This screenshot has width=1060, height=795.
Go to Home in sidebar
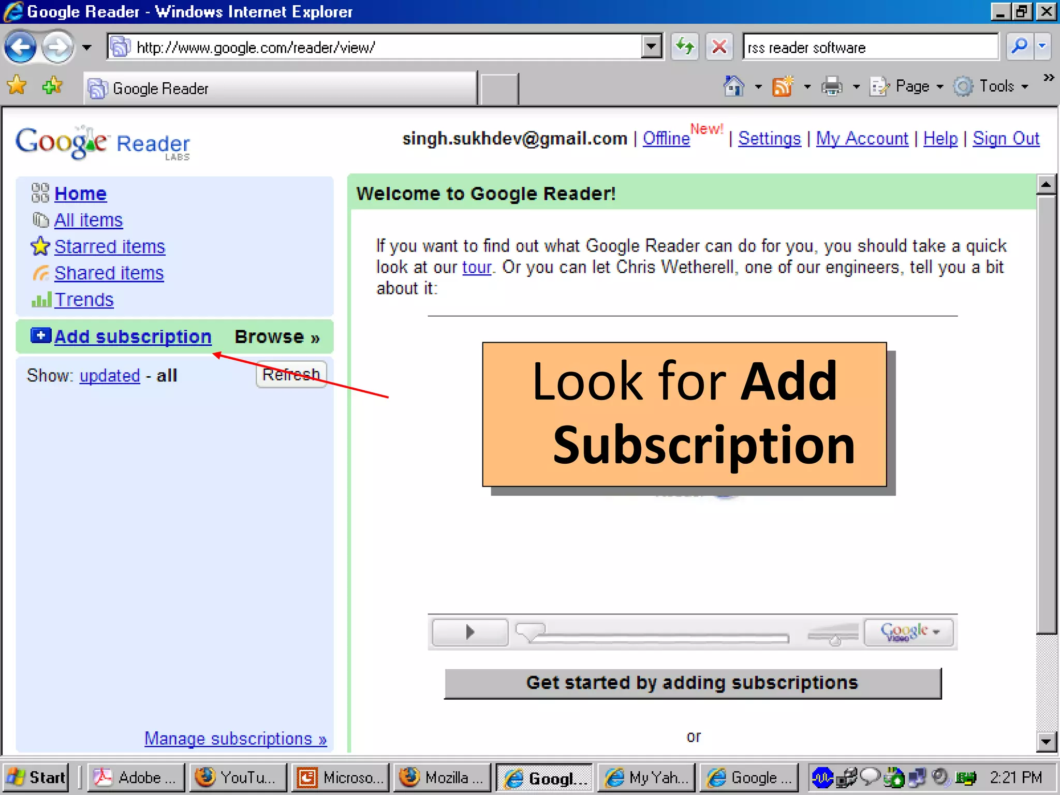coord(80,194)
